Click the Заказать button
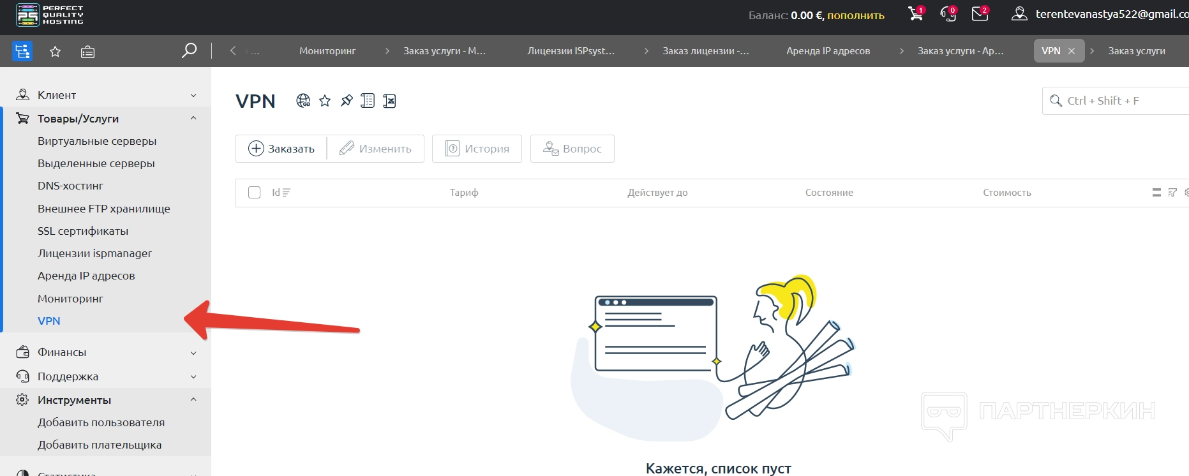 (281, 149)
